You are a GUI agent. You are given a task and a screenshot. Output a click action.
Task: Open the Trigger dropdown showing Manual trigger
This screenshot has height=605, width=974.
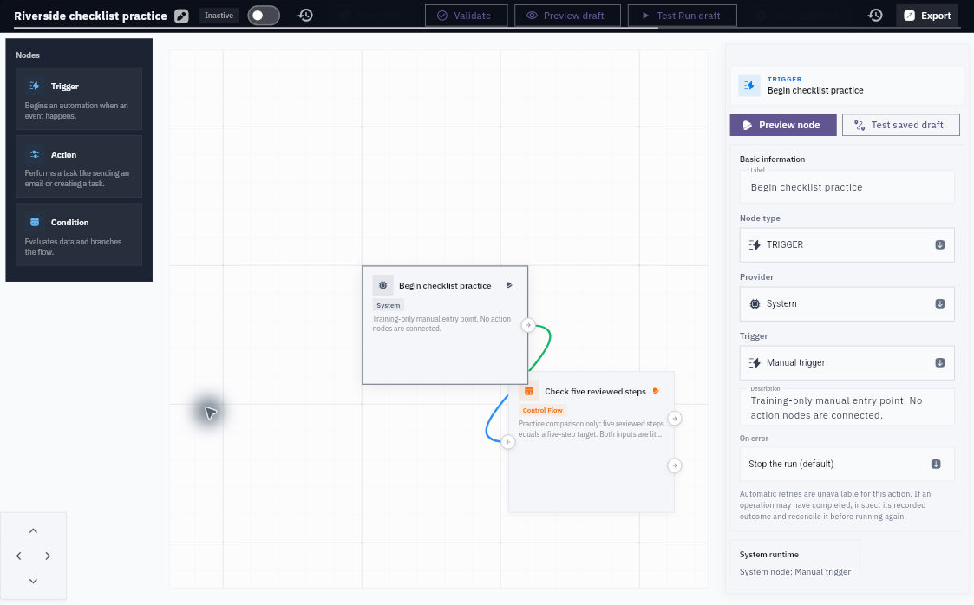tap(847, 362)
